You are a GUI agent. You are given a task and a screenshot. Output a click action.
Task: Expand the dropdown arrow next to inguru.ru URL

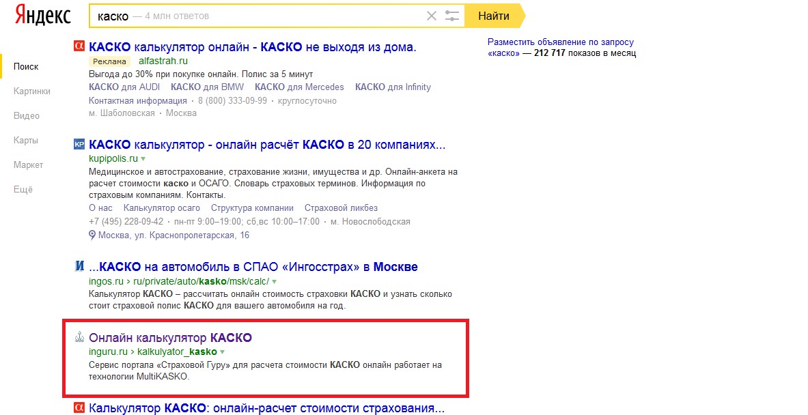[222, 352]
